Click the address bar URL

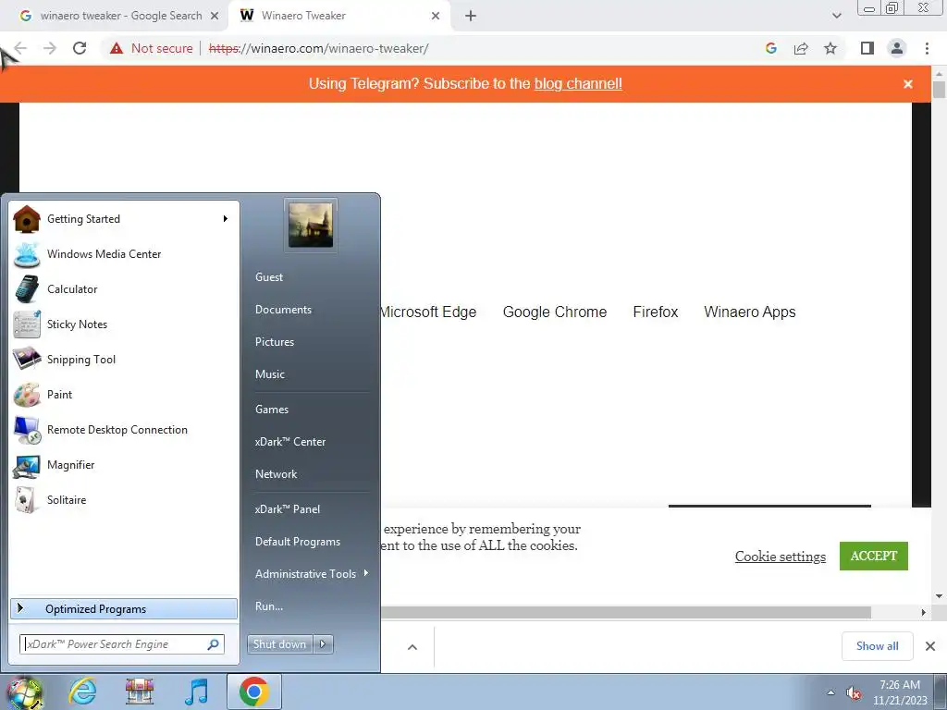(x=318, y=48)
